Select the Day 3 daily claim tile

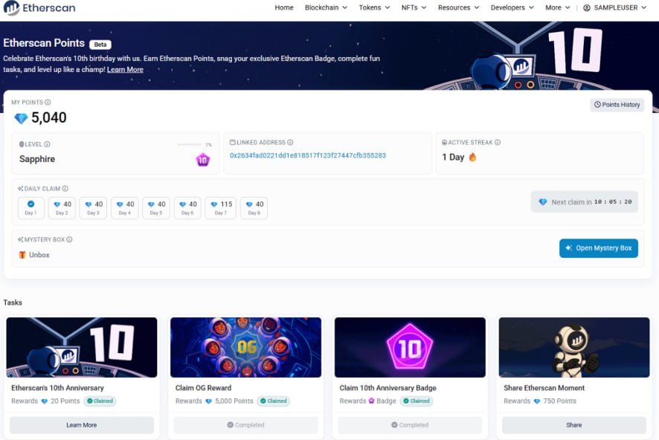point(93,208)
